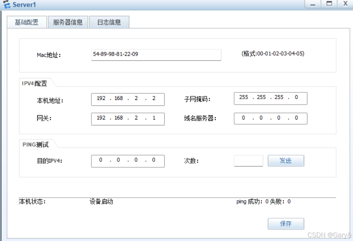353x241 pixels.
Task: Minimize the Server1 window
Action: (313, 4)
